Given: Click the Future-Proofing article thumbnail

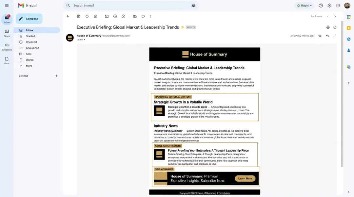Looking at the screenshot, I should (x=159, y=154).
